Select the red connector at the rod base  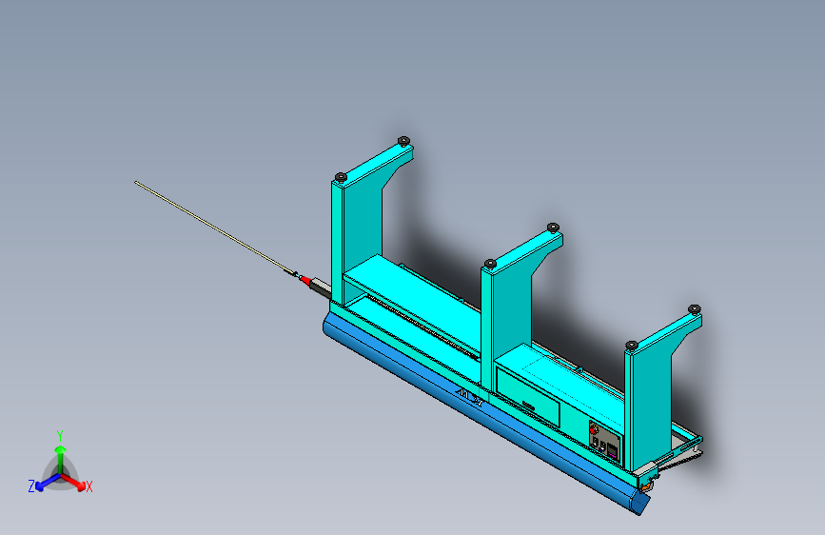[304, 280]
